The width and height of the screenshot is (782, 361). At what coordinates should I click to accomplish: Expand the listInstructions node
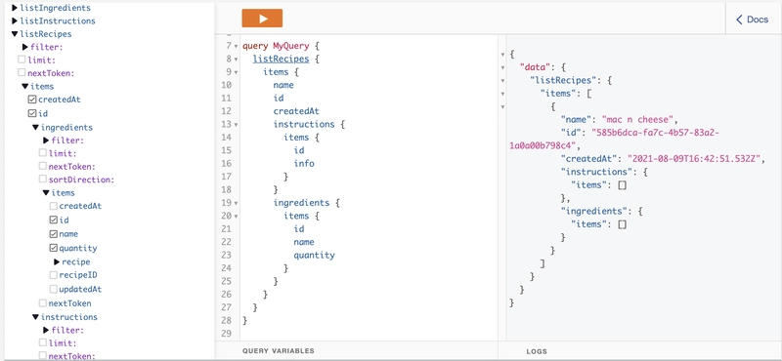click(x=15, y=20)
